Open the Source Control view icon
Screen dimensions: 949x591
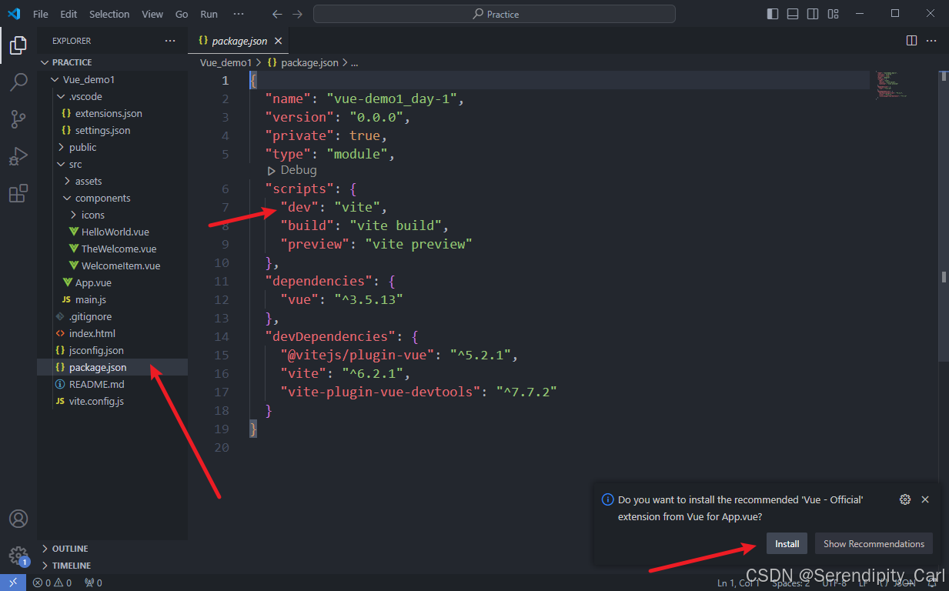[18, 119]
